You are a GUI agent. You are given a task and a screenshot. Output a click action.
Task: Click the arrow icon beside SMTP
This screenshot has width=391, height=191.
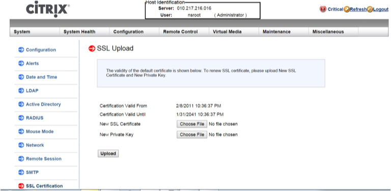21,172
